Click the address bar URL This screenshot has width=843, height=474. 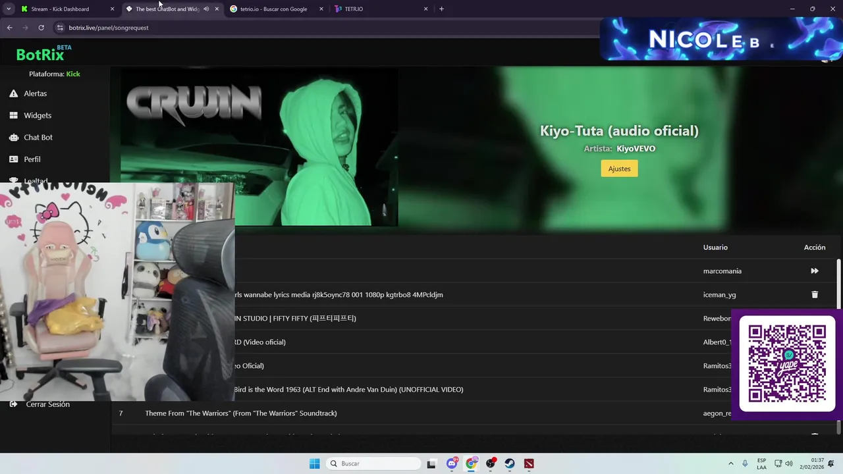tap(109, 28)
